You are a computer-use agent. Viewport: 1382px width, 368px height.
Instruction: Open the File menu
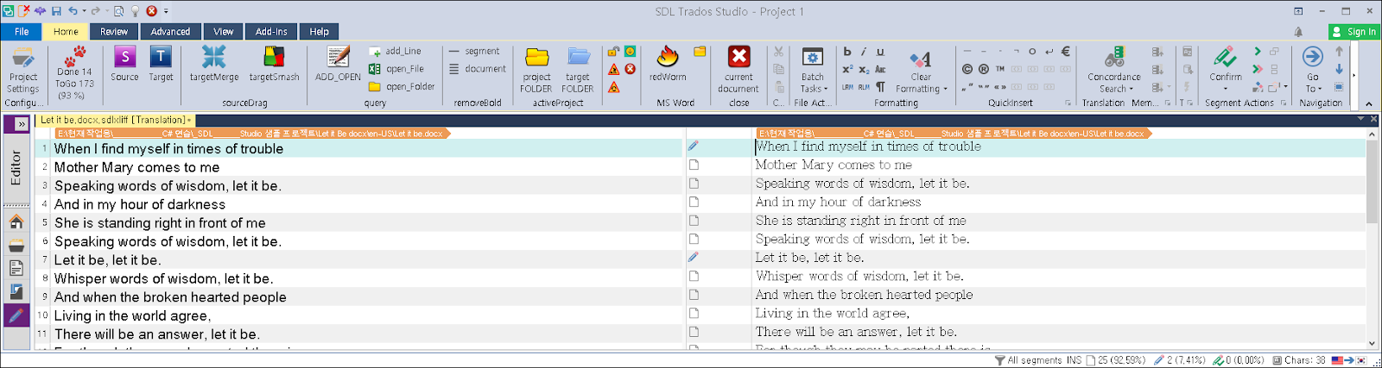22,32
